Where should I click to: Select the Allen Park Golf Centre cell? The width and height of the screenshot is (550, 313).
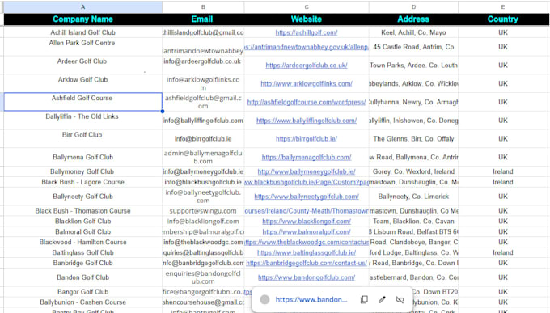click(82, 47)
